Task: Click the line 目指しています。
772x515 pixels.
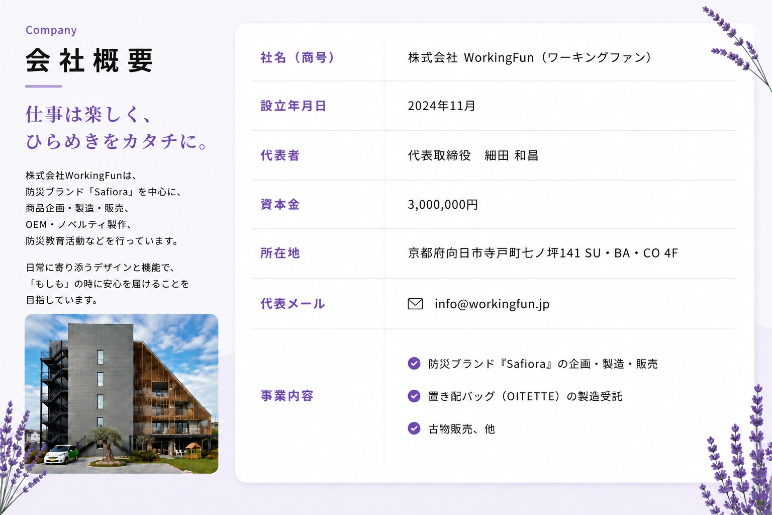Action: click(62, 300)
